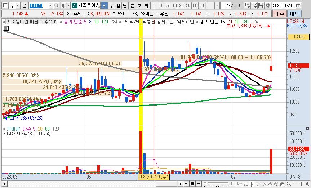Image resolution: width=311 pixels, height=188 pixels.
Task: Click the chart copy window icon
Action: tap(283, 184)
